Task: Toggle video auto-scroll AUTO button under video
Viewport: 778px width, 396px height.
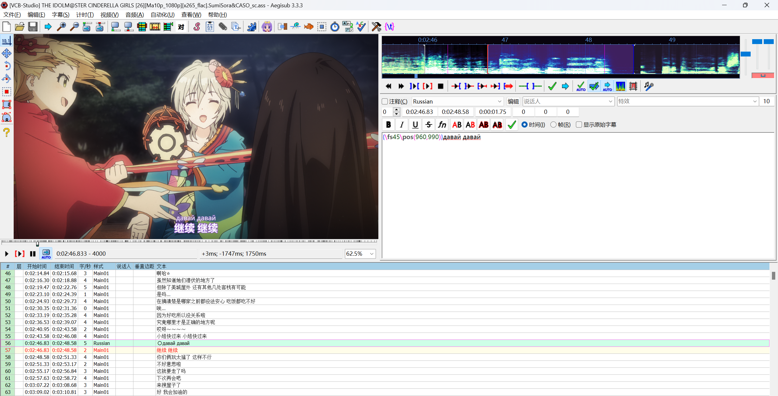Action: pos(46,254)
